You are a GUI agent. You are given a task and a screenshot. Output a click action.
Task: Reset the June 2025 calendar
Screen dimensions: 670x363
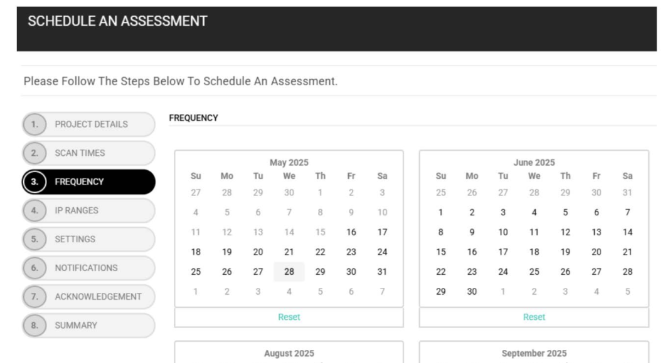click(x=534, y=317)
